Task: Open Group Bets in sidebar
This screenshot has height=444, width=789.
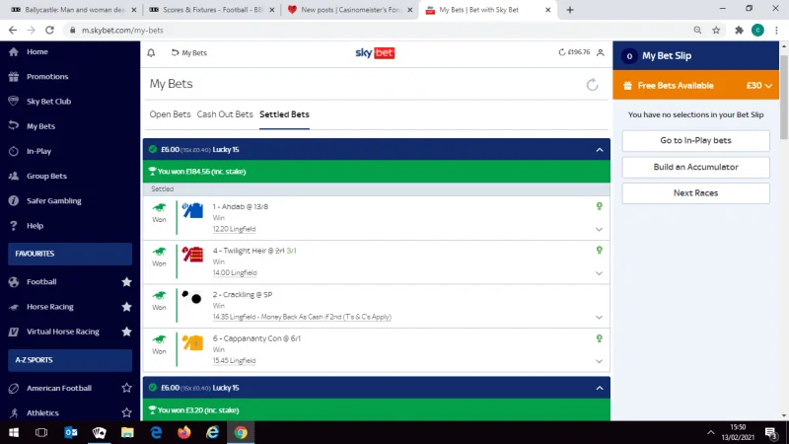Action: pos(46,176)
